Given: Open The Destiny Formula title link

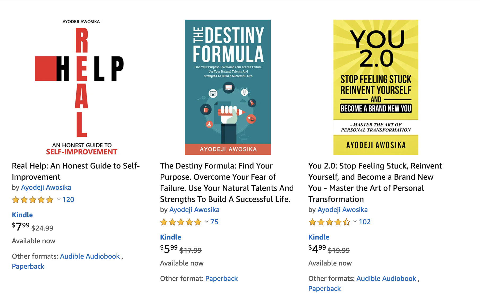Looking at the screenshot, I should (227, 182).
